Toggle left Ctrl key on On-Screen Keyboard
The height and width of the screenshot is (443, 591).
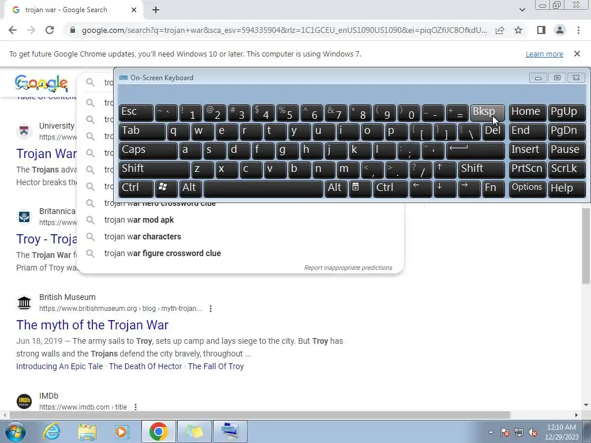point(136,189)
